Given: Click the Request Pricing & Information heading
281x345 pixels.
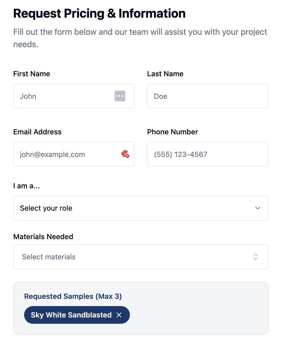Looking at the screenshot, I should click(x=100, y=13).
